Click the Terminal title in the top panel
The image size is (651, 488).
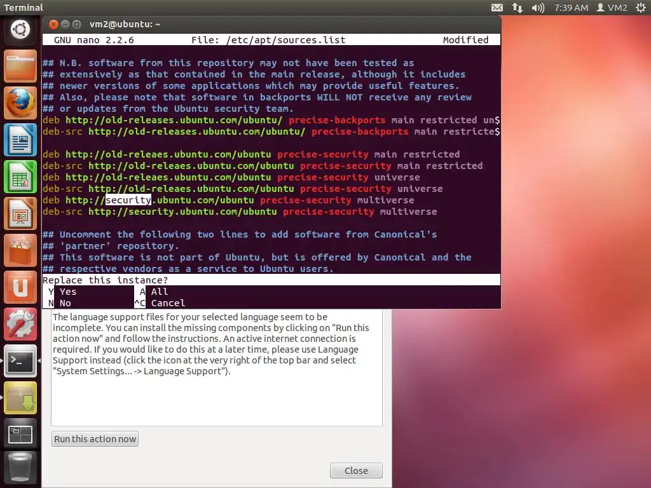24,8
